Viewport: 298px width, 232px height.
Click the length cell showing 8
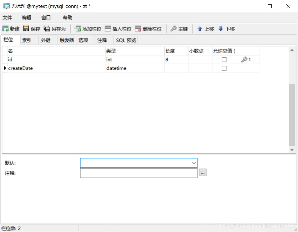tap(176, 60)
